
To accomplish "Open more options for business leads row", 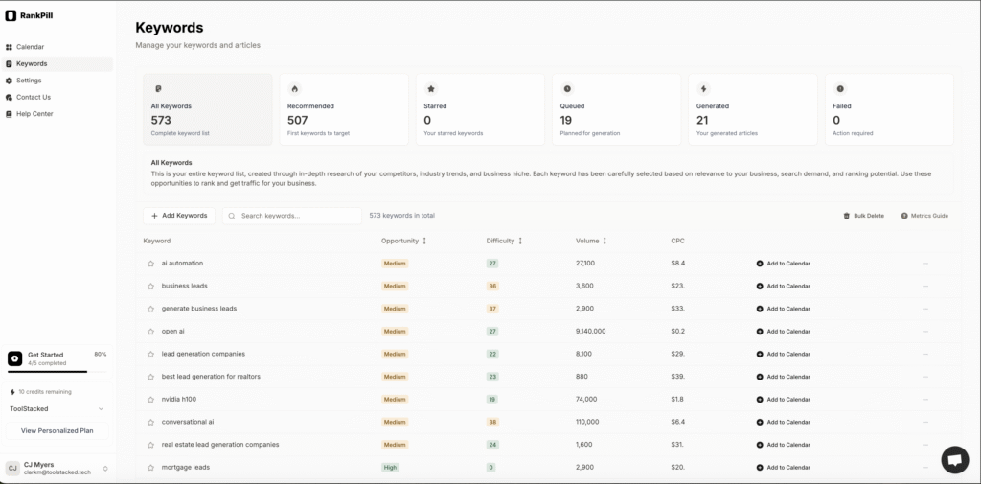I will 925,287.
